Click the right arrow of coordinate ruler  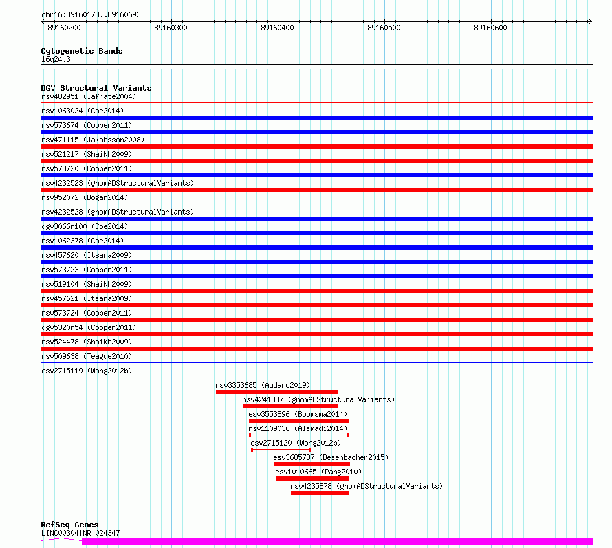[590, 22]
